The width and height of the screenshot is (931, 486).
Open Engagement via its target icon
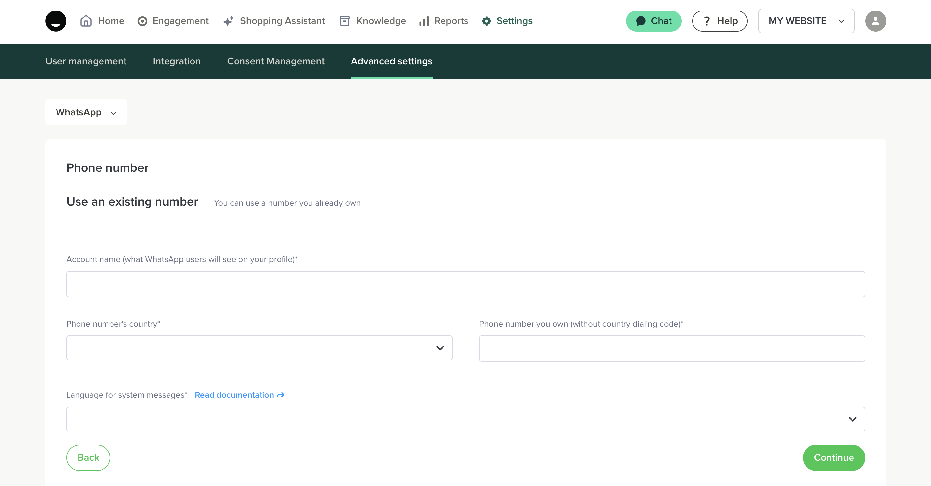pyautogui.click(x=142, y=21)
